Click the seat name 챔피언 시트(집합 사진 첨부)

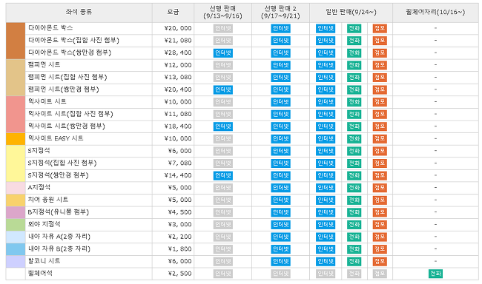(67, 77)
